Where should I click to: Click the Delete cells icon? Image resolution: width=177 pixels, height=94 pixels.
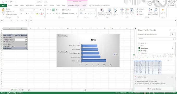coord(127,10)
